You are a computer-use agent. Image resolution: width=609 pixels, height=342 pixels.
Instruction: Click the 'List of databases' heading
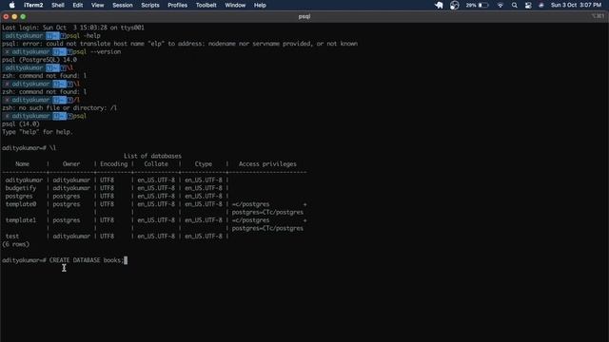coord(152,156)
